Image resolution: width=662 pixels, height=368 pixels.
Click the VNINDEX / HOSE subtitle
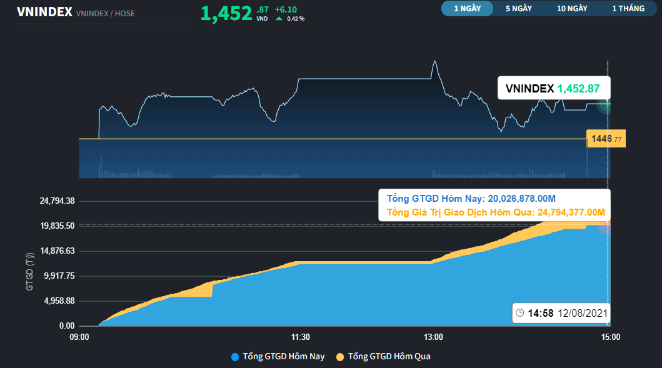pos(106,14)
